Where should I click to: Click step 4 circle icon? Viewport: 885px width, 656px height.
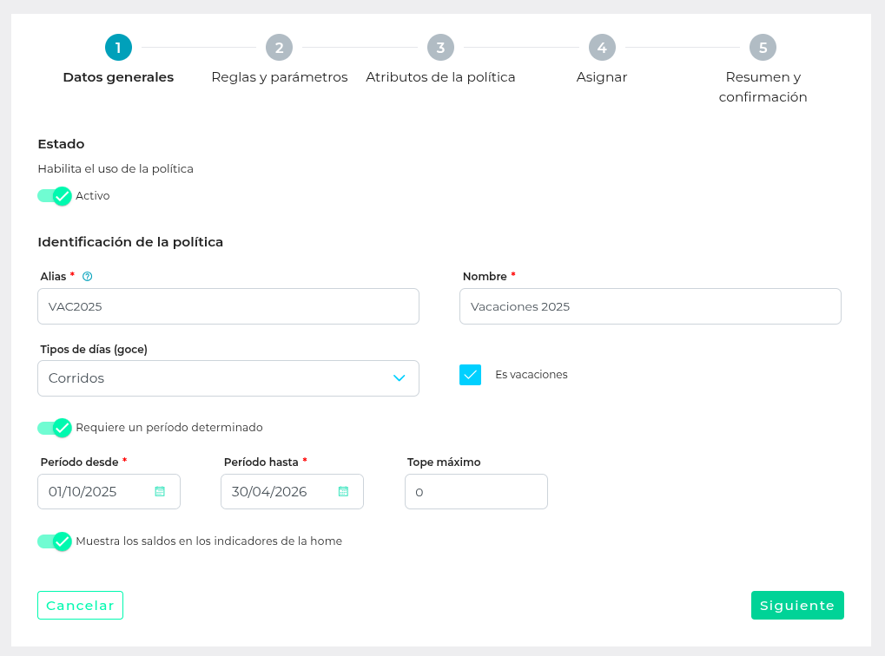tap(602, 48)
